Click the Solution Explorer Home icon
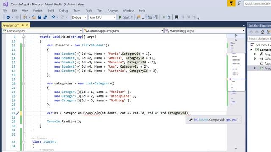271x152 pixels. [263, 32]
